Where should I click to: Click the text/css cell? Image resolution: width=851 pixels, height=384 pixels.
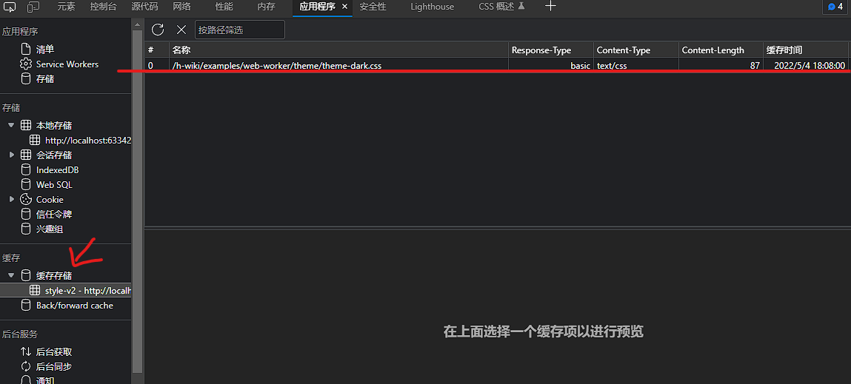(x=636, y=66)
